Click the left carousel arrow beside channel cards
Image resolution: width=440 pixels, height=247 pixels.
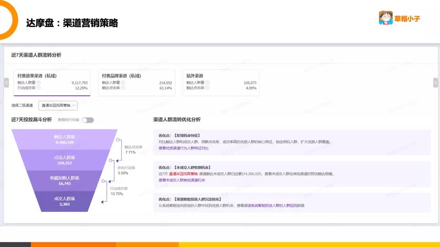click(6, 82)
